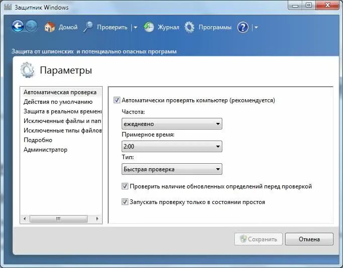Open the Программы section
343x268 pixels.
pos(215,27)
